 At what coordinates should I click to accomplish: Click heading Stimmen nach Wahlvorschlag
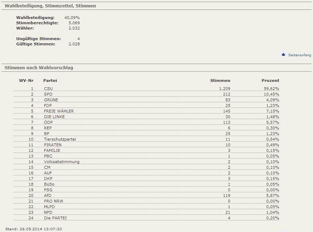pos(39,68)
